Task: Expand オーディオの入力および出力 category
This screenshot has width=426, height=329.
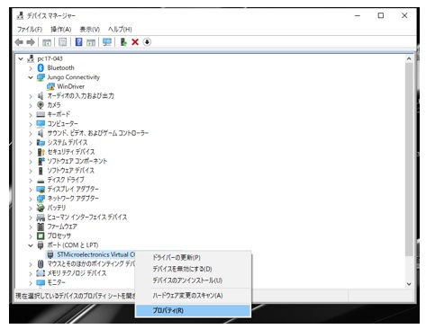Action: click(x=31, y=96)
